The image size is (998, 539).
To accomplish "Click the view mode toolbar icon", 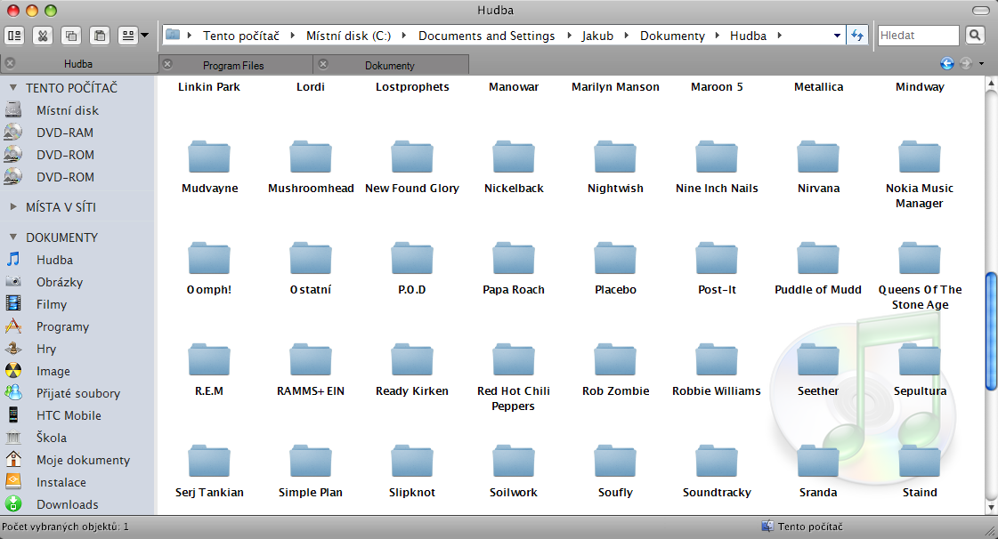I will point(128,36).
